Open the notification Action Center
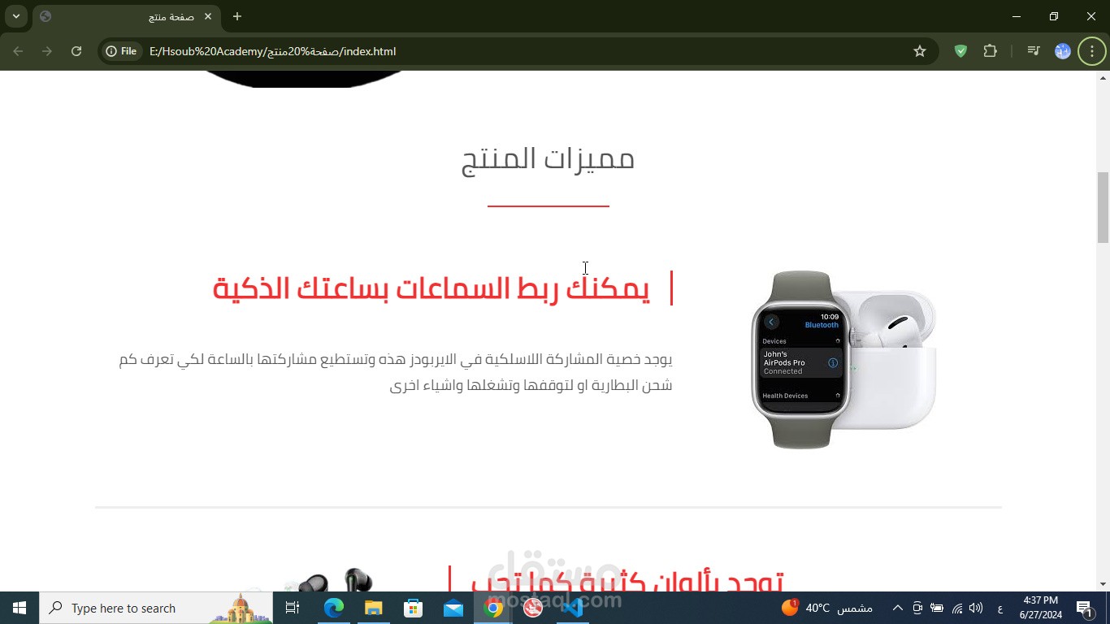1110x624 pixels. [1084, 608]
